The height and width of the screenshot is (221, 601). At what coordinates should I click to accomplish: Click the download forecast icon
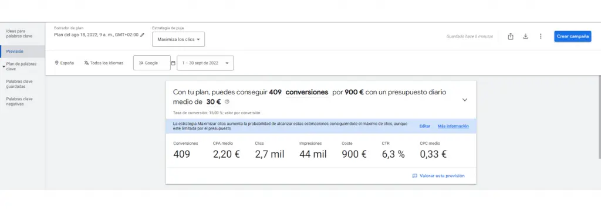[526, 36]
